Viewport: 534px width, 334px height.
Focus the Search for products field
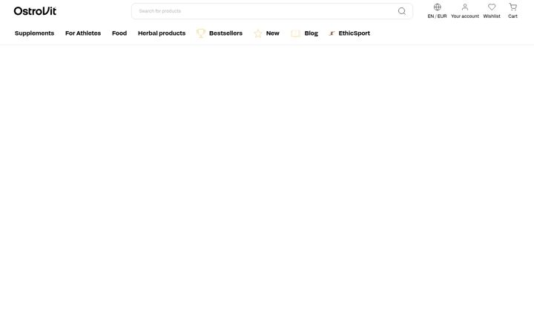tap(272, 11)
